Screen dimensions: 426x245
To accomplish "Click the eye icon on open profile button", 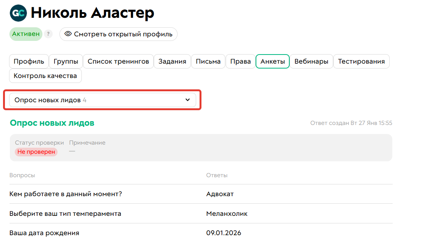I will [x=68, y=34].
